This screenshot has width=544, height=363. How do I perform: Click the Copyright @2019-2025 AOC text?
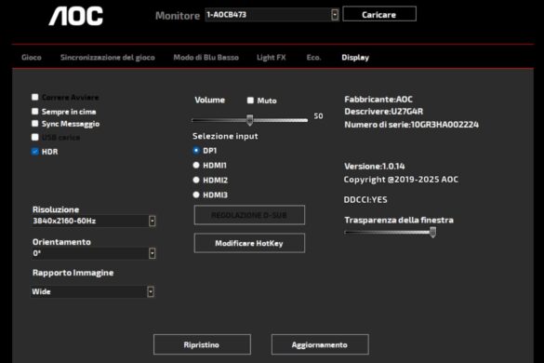tap(401, 180)
